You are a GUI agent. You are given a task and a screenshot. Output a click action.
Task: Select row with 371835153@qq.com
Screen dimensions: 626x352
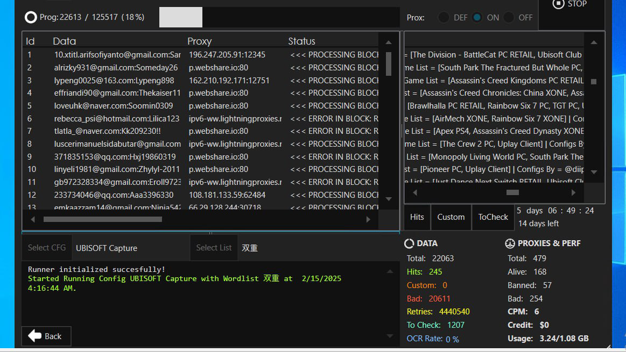(x=200, y=157)
